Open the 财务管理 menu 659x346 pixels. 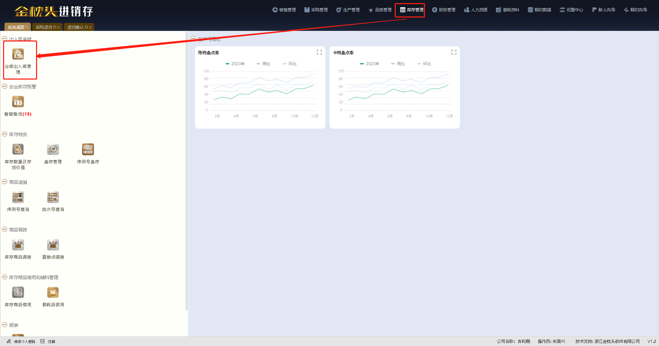444,10
